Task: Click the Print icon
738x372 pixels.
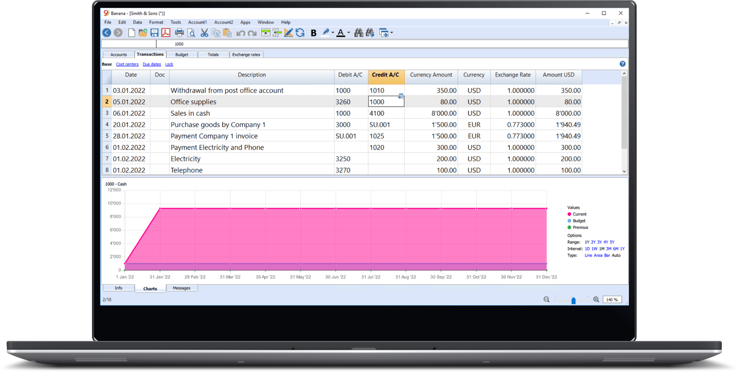Action: pyautogui.click(x=179, y=33)
